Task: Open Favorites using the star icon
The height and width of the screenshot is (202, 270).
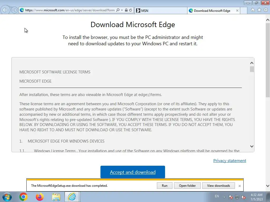Action: click(259, 10)
